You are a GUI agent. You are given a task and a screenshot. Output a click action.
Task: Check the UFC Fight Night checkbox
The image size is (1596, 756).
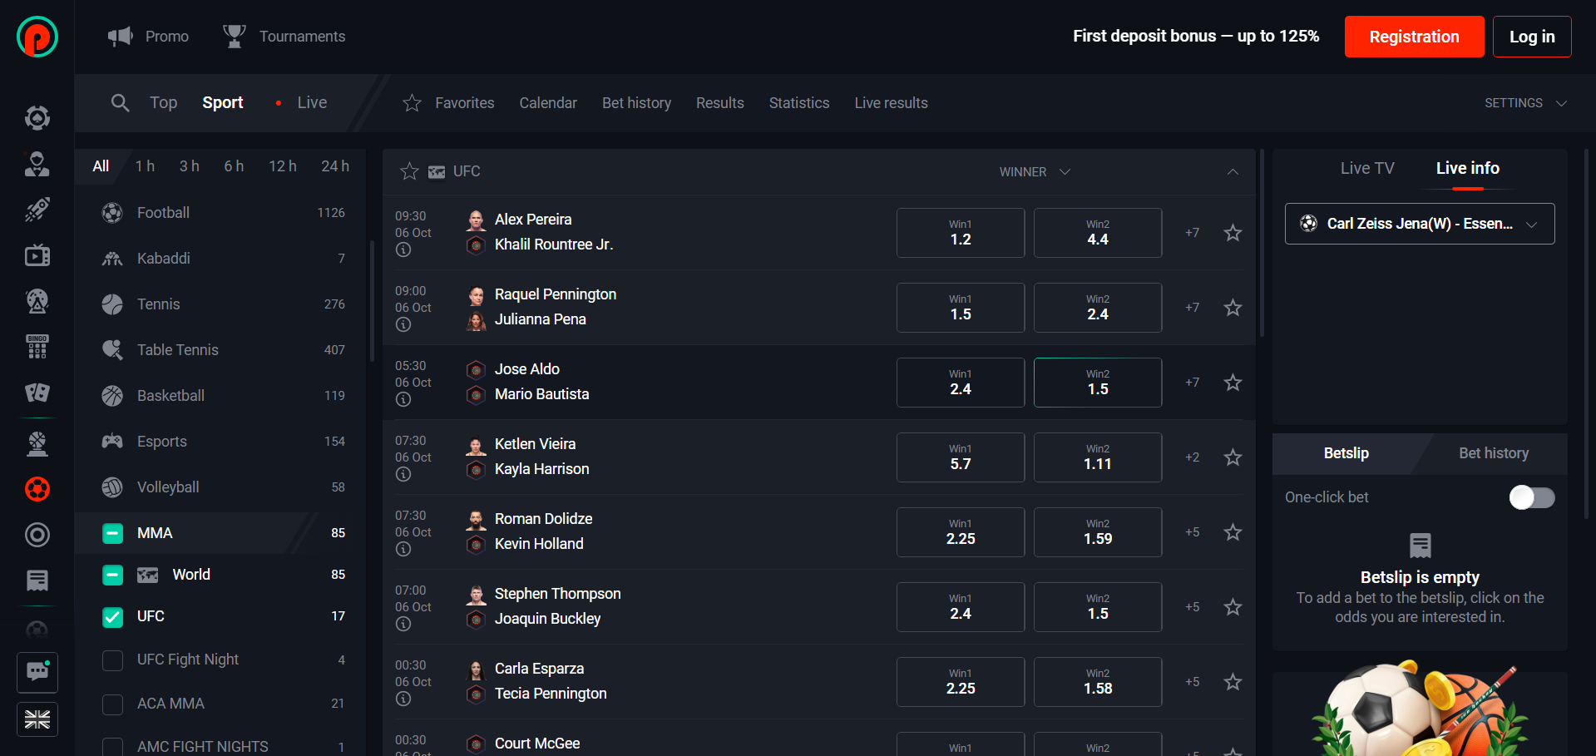coord(112,660)
